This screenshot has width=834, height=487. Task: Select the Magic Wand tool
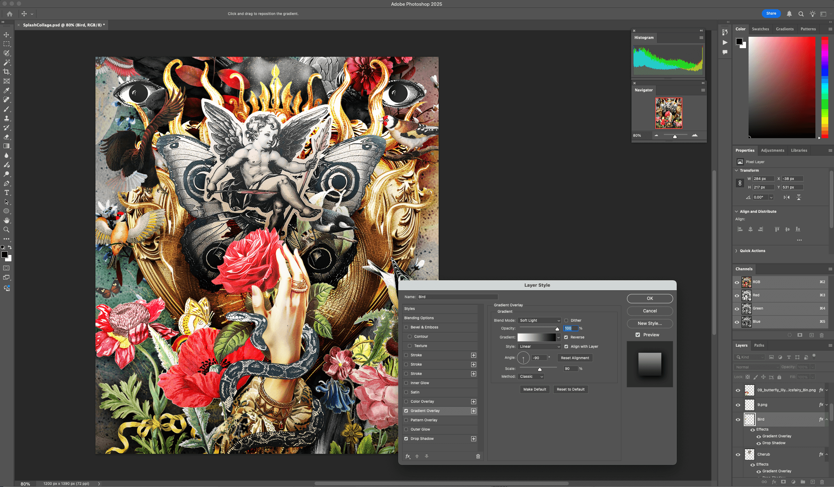coord(6,62)
